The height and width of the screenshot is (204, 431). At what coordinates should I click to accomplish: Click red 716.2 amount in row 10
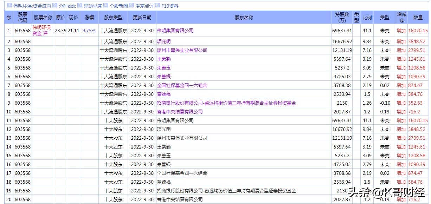(414, 112)
